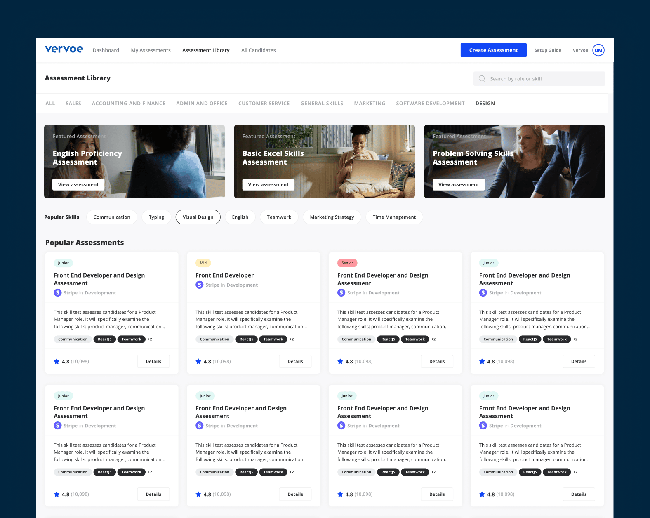Click 4.8 rating on the Senior card
Image resolution: width=650 pixels, height=518 pixels.
[x=349, y=361]
